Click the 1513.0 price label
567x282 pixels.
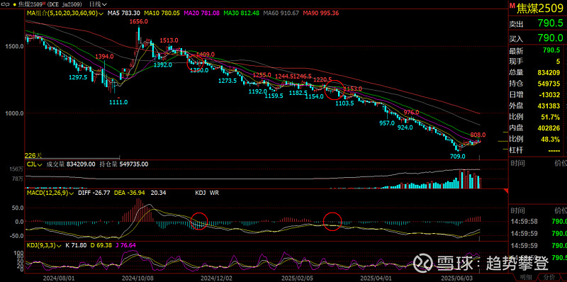click(x=169, y=40)
